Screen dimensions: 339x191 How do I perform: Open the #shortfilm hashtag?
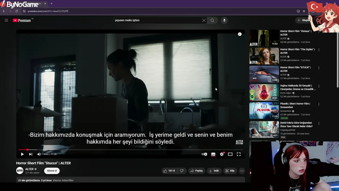click(68, 180)
